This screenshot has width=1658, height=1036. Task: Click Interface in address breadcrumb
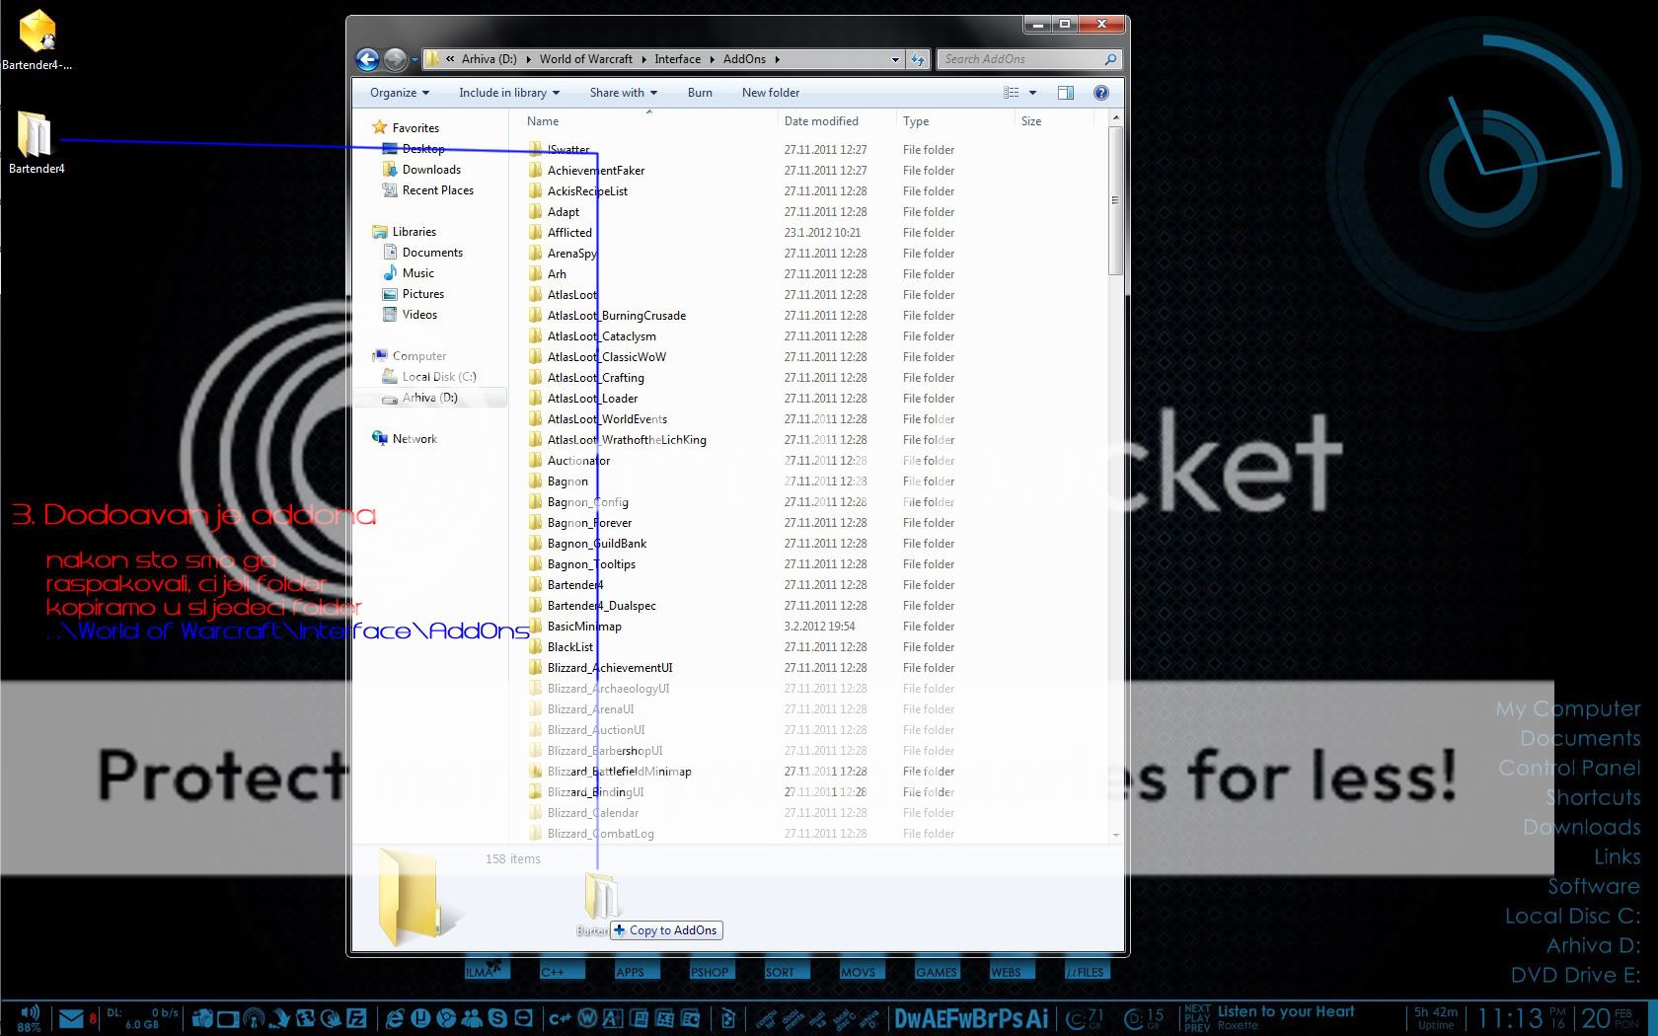678,59
